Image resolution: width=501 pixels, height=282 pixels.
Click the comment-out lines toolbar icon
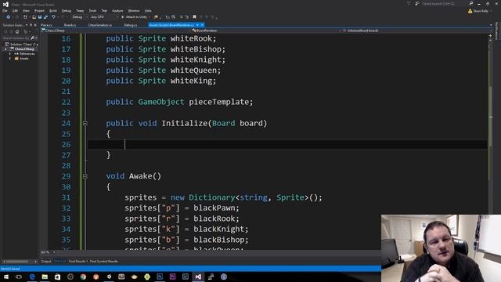point(181,17)
